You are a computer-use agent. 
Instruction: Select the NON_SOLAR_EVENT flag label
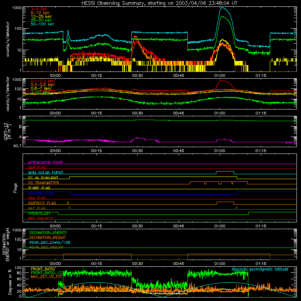click(x=46, y=173)
